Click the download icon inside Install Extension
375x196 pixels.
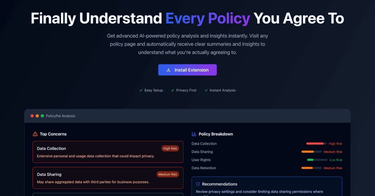pos(169,70)
